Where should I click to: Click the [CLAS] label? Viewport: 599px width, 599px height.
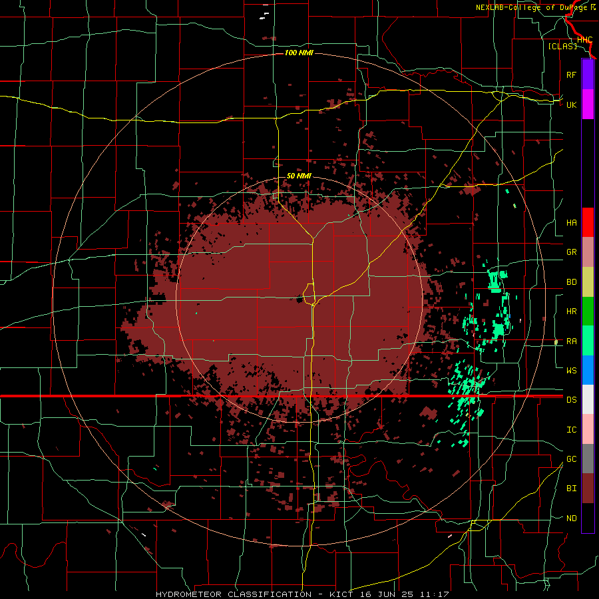(x=562, y=46)
